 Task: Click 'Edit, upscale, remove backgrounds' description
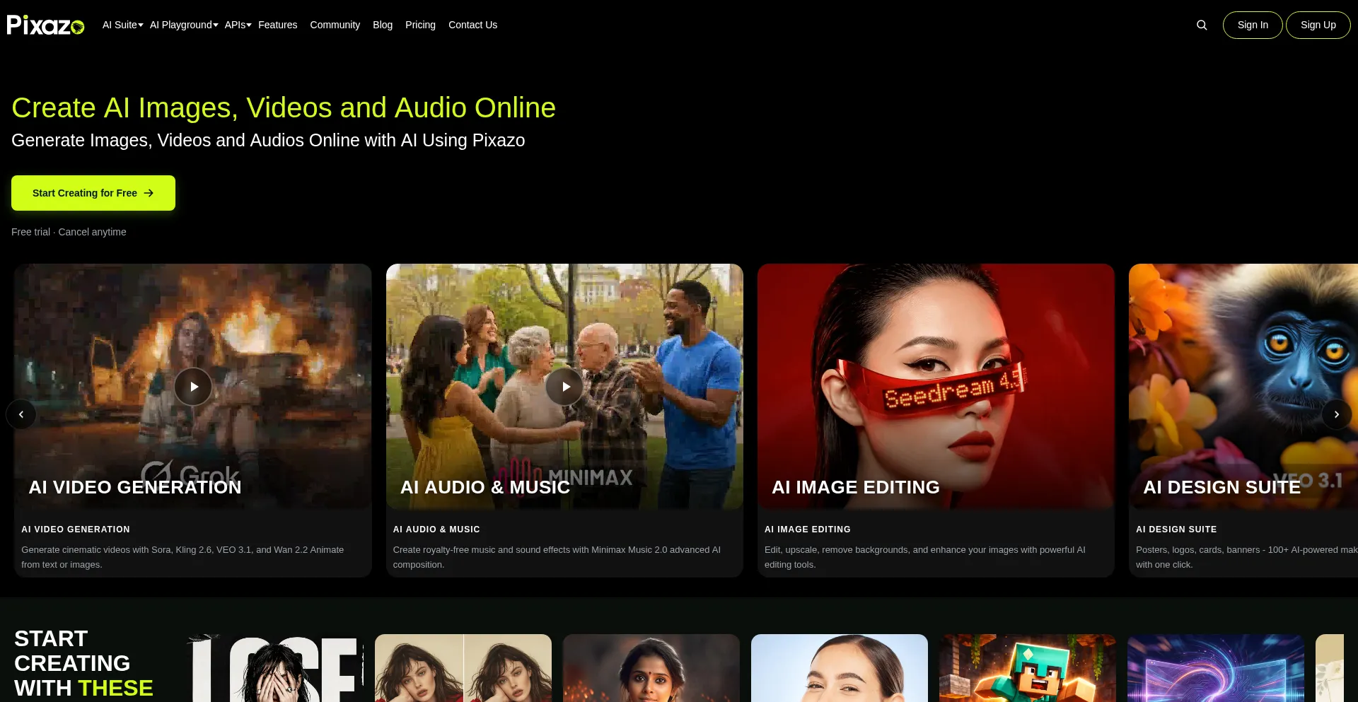pyautogui.click(x=924, y=557)
